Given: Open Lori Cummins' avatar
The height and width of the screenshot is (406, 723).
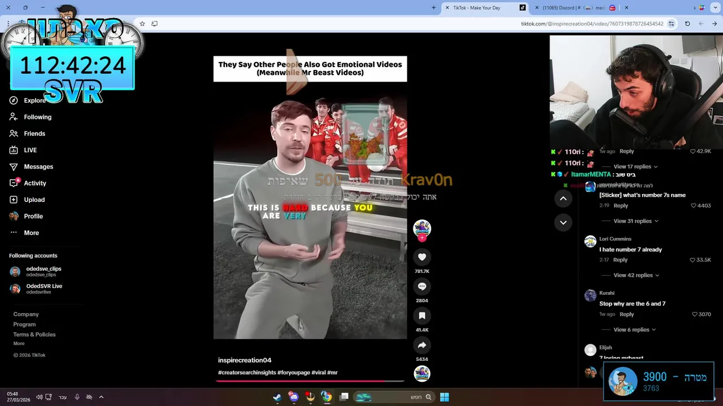Looking at the screenshot, I should (x=590, y=241).
